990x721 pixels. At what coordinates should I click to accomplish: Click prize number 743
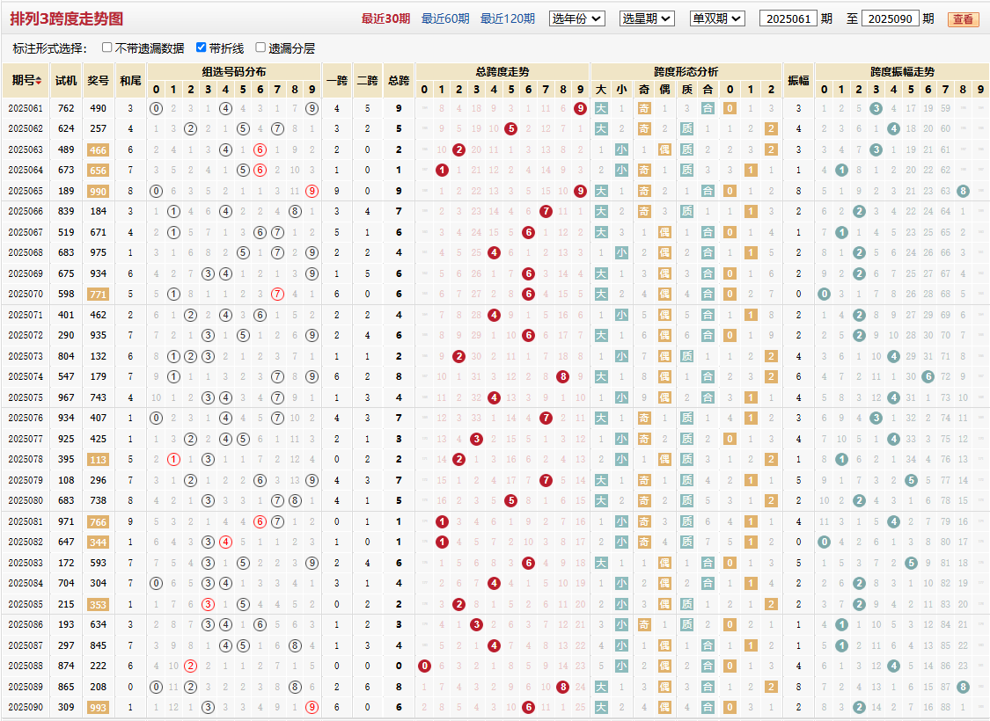coord(98,397)
